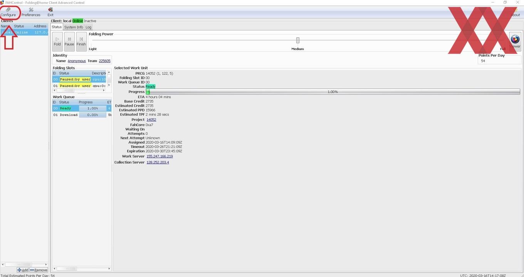Select the local client row
The width and height of the screenshot is (524, 277).
24,32
